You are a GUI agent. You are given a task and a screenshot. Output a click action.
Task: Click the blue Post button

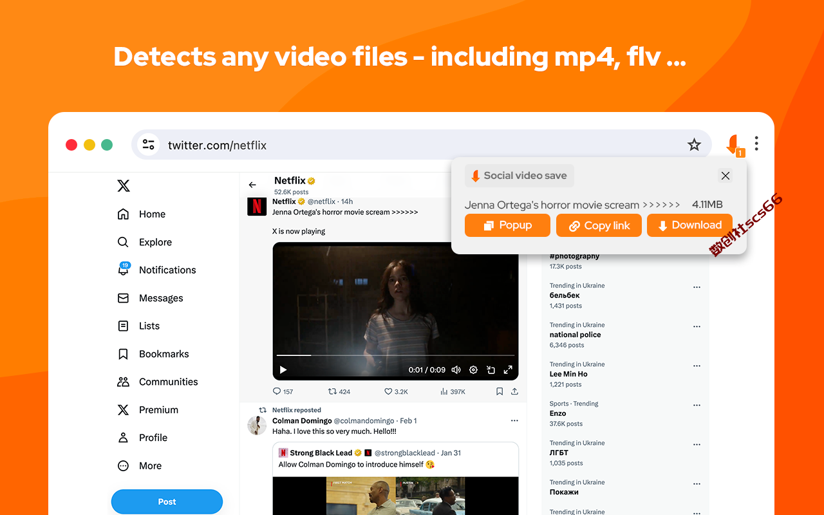click(x=167, y=501)
